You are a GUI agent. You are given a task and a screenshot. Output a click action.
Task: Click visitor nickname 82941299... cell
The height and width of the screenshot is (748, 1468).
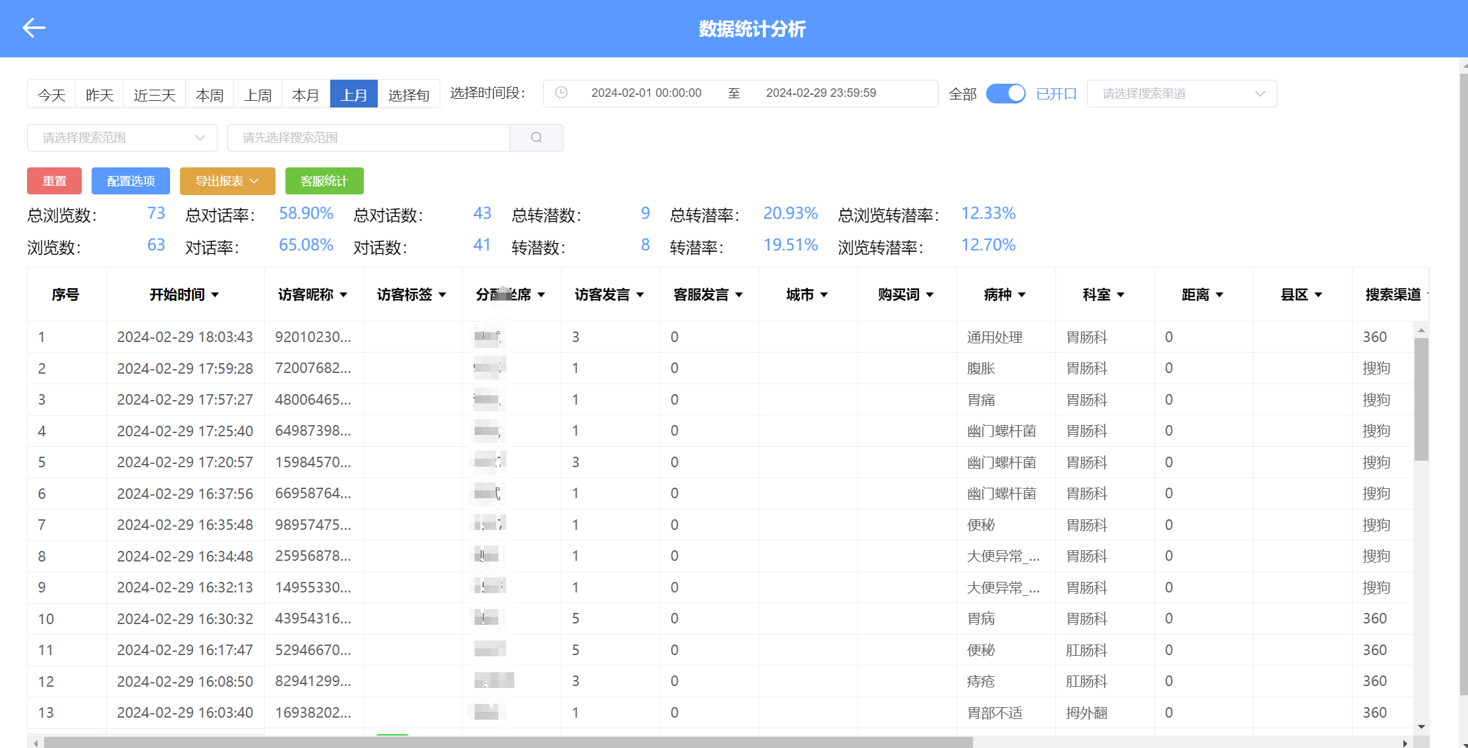click(313, 681)
